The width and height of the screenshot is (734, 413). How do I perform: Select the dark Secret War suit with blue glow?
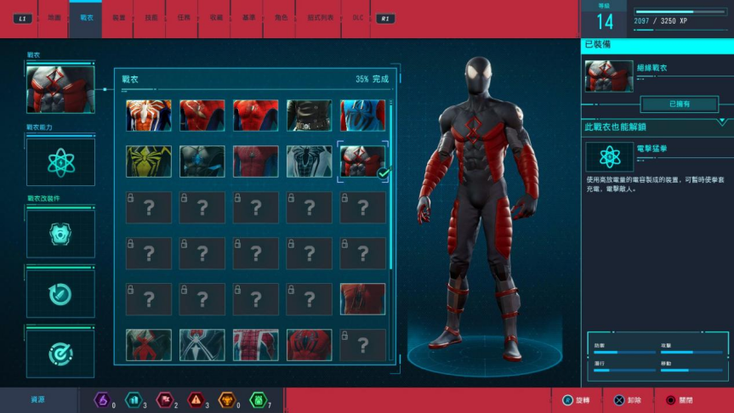(202, 161)
